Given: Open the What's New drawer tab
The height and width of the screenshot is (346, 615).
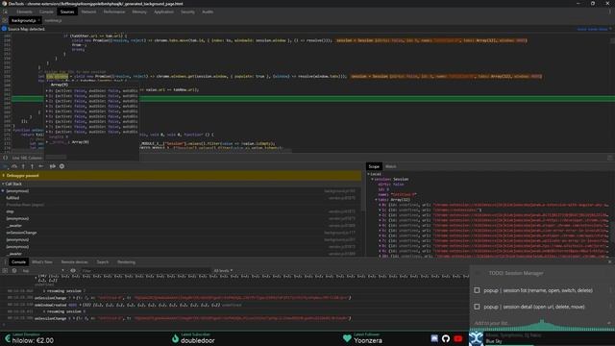Looking at the screenshot, I should point(42,262).
